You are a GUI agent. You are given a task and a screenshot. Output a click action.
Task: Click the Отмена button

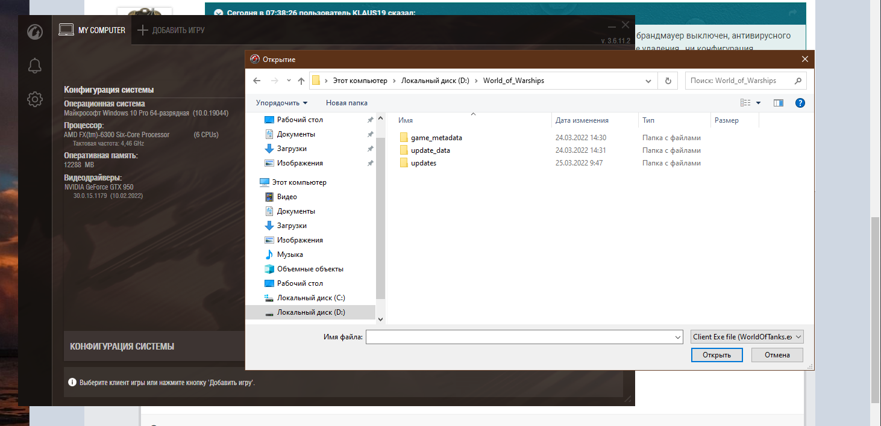(x=777, y=355)
